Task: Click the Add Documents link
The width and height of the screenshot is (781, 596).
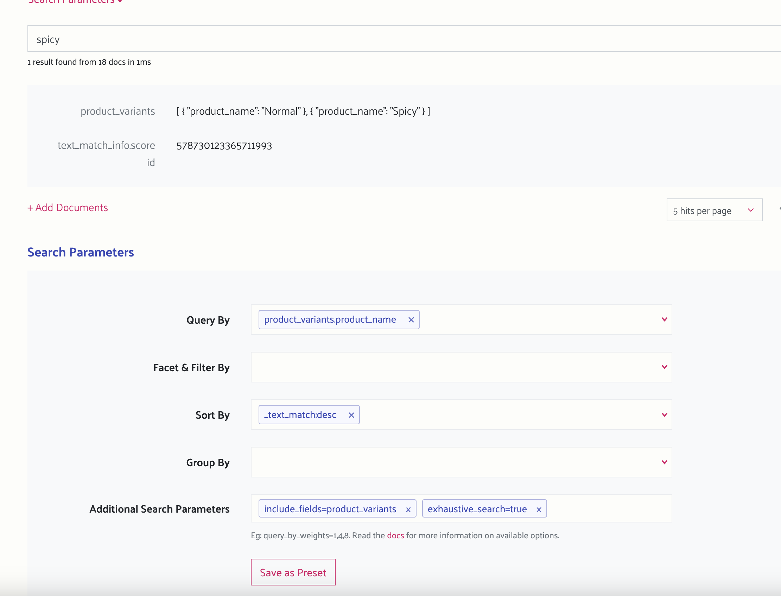Action: click(68, 208)
